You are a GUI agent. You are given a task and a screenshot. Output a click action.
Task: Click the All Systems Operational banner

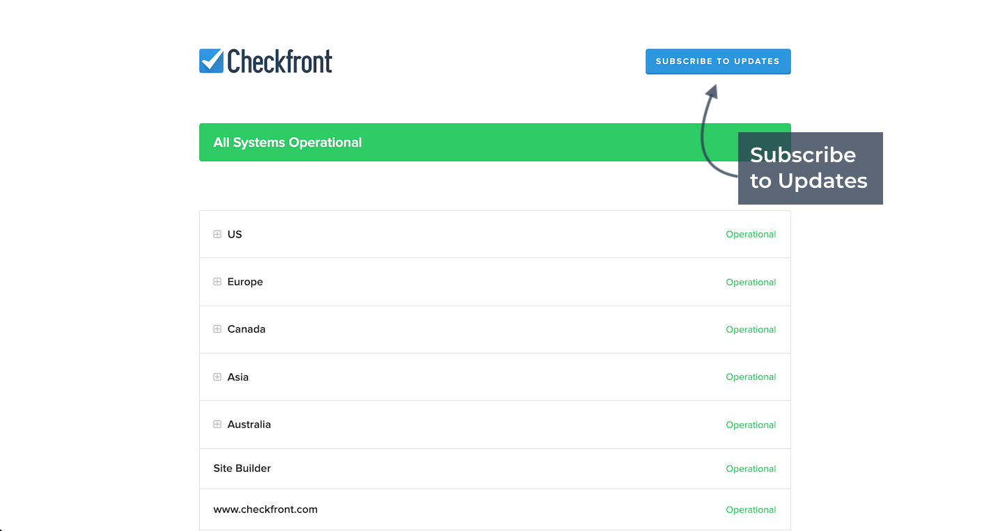pos(495,142)
